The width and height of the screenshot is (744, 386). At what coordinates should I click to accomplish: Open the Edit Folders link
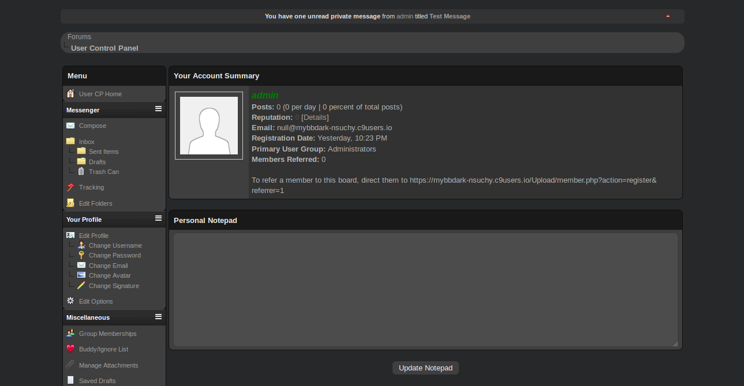[x=96, y=203]
